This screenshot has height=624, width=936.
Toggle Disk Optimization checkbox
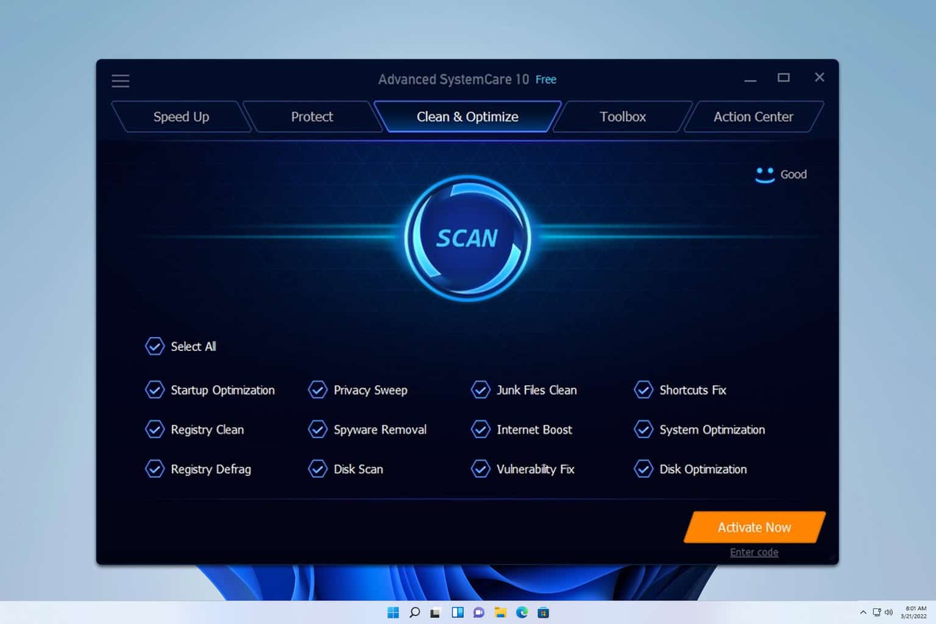(643, 469)
